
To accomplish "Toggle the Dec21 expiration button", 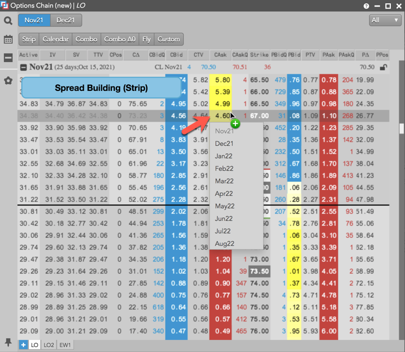I will point(66,20).
